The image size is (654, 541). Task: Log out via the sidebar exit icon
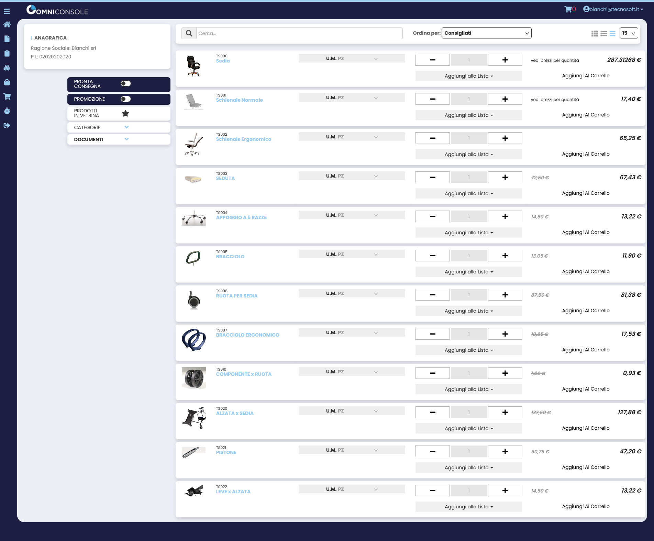(7, 125)
